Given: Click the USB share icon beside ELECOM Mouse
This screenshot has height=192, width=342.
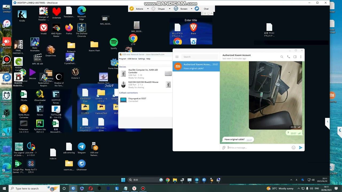Looking at the screenshot, I should pos(168,85).
